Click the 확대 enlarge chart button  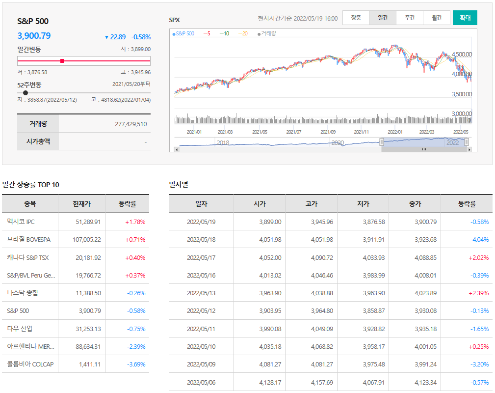pos(465,18)
